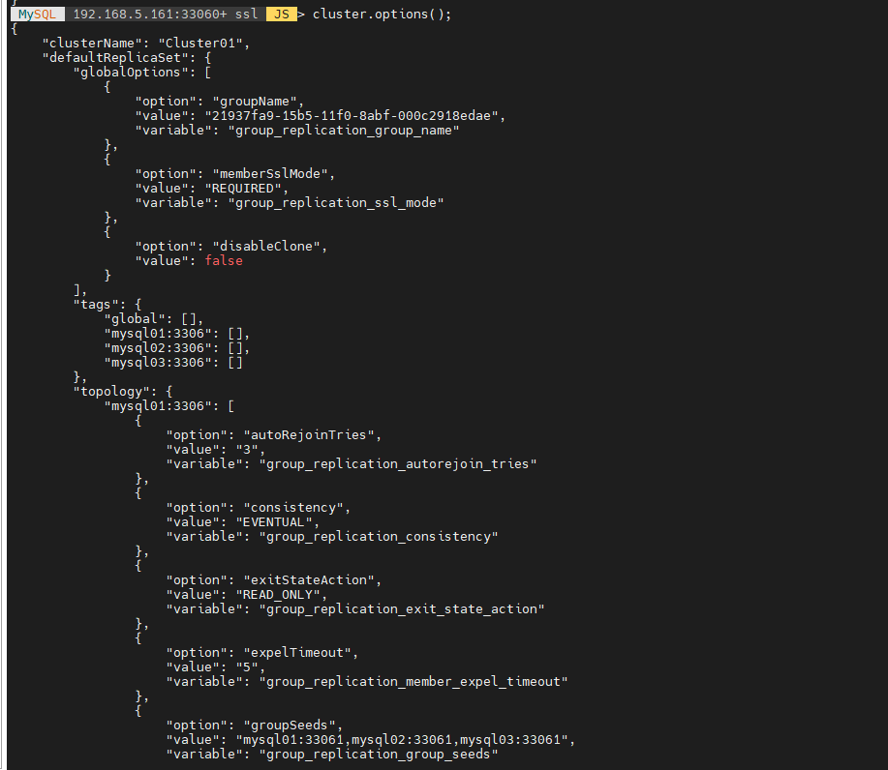Click the "globalOptions" key line
This screenshot has width=888, height=770.
142,73
